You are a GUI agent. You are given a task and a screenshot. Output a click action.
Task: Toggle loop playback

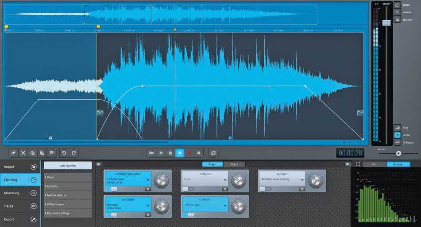(213, 153)
